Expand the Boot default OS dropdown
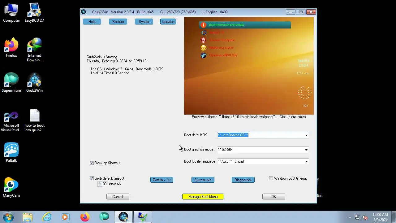Viewport: 396px width, 223px height. pos(306,135)
